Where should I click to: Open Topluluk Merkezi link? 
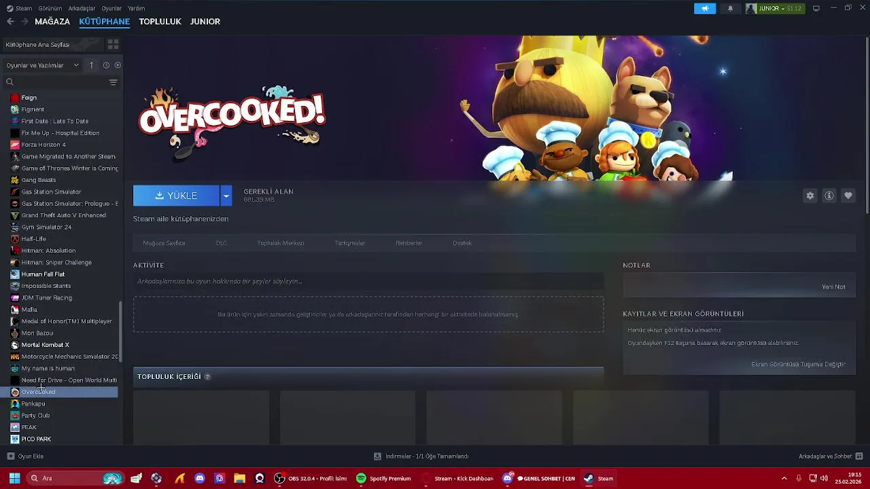tap(281, 243)
